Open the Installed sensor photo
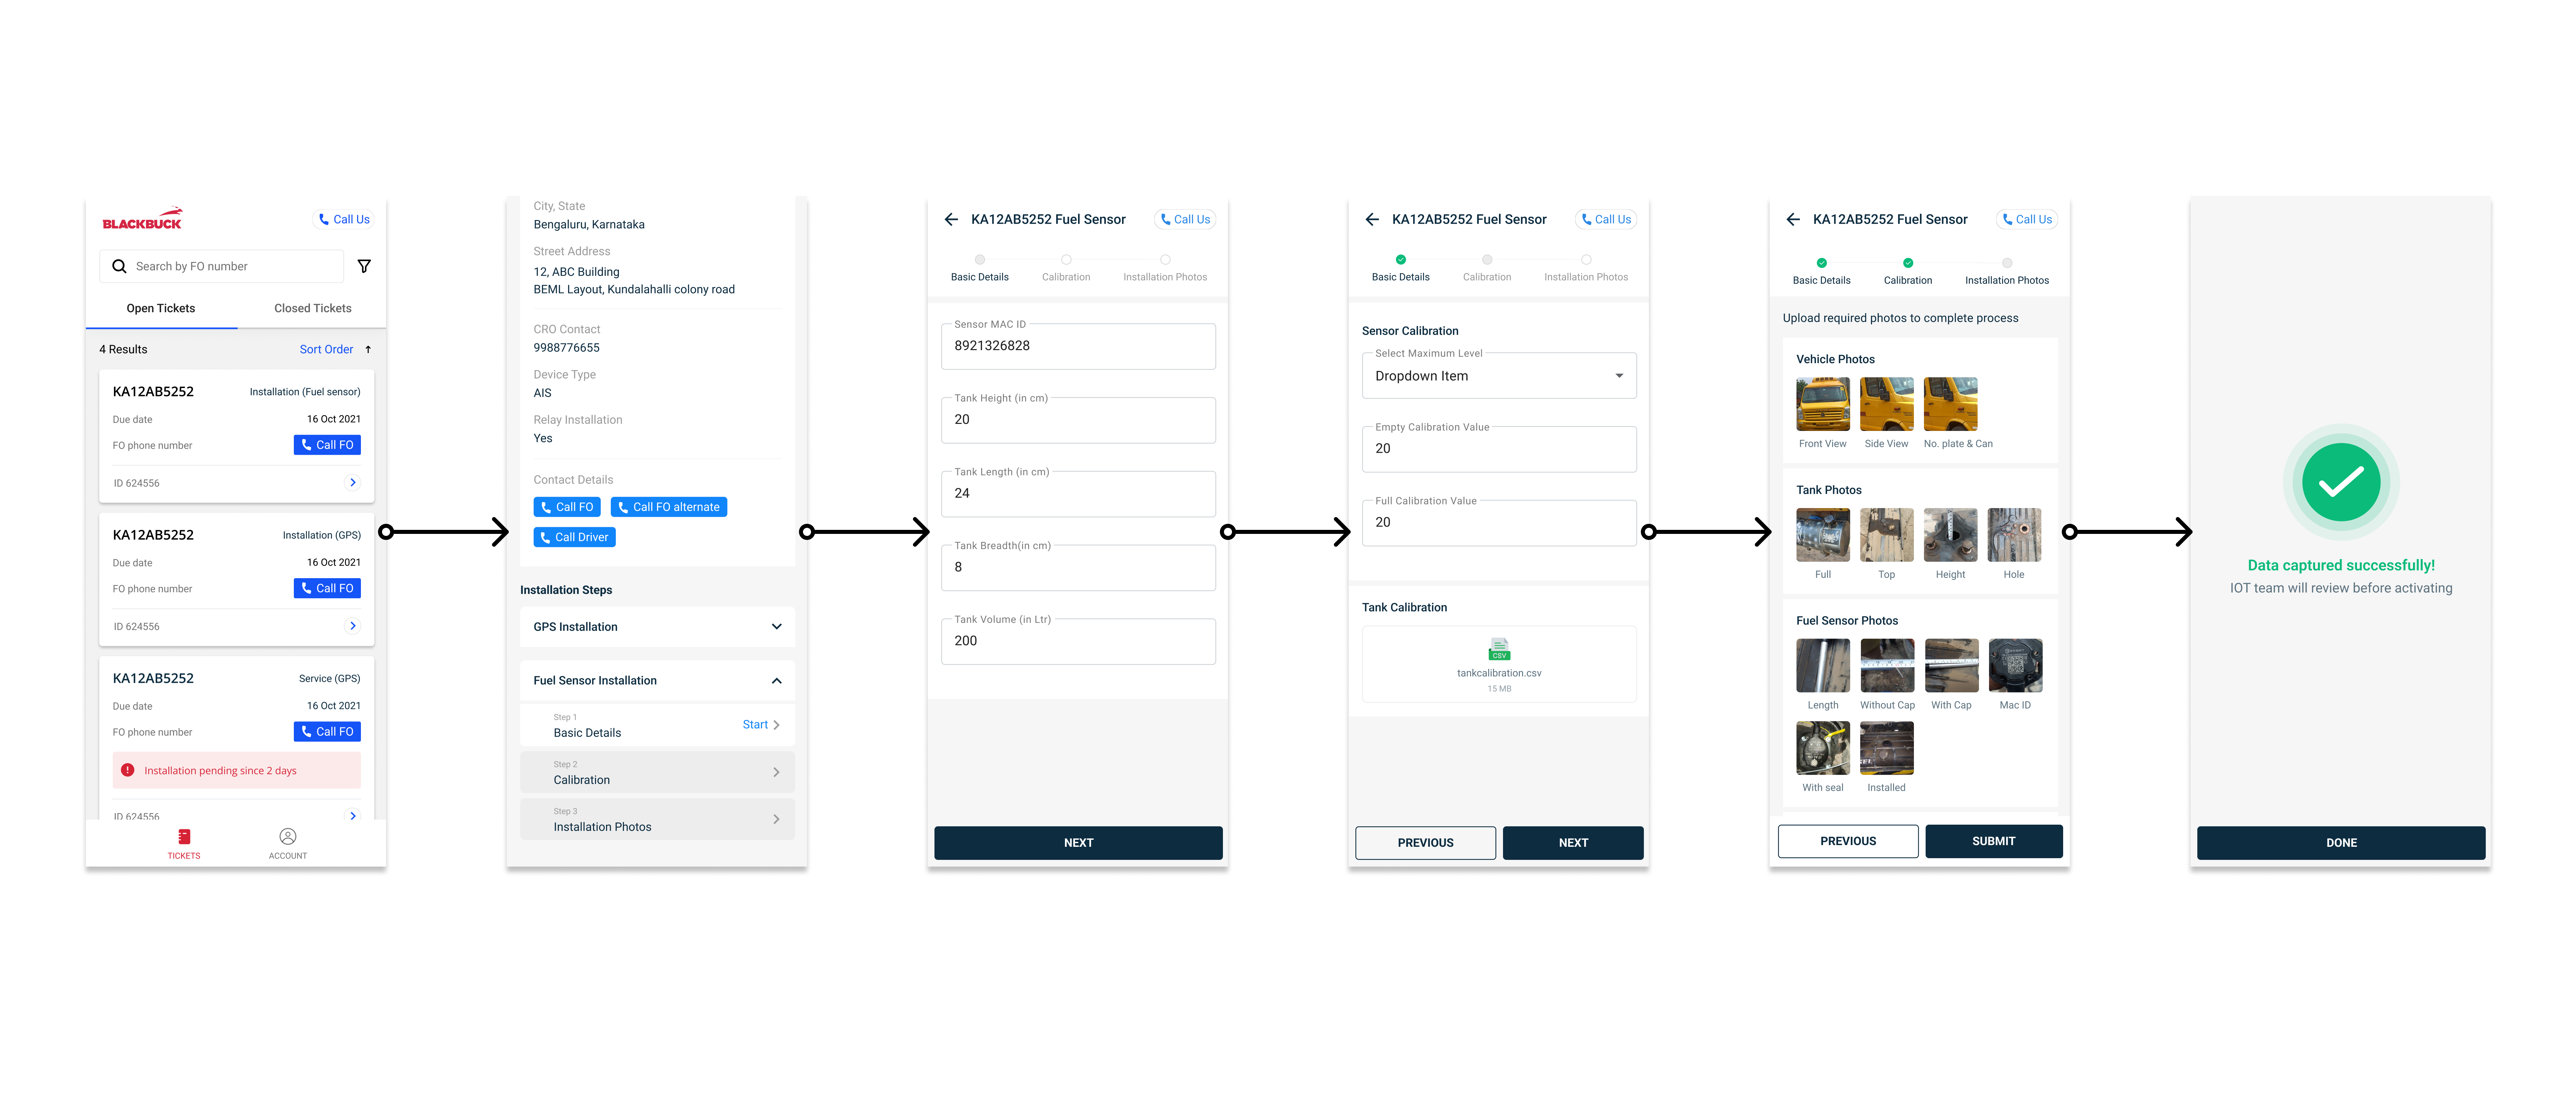The width and height of the screenshot is (2576, 1104). pos(1887,748)
